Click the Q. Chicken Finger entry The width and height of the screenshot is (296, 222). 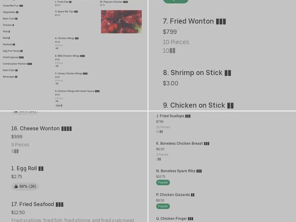click(x=174, y=219)
